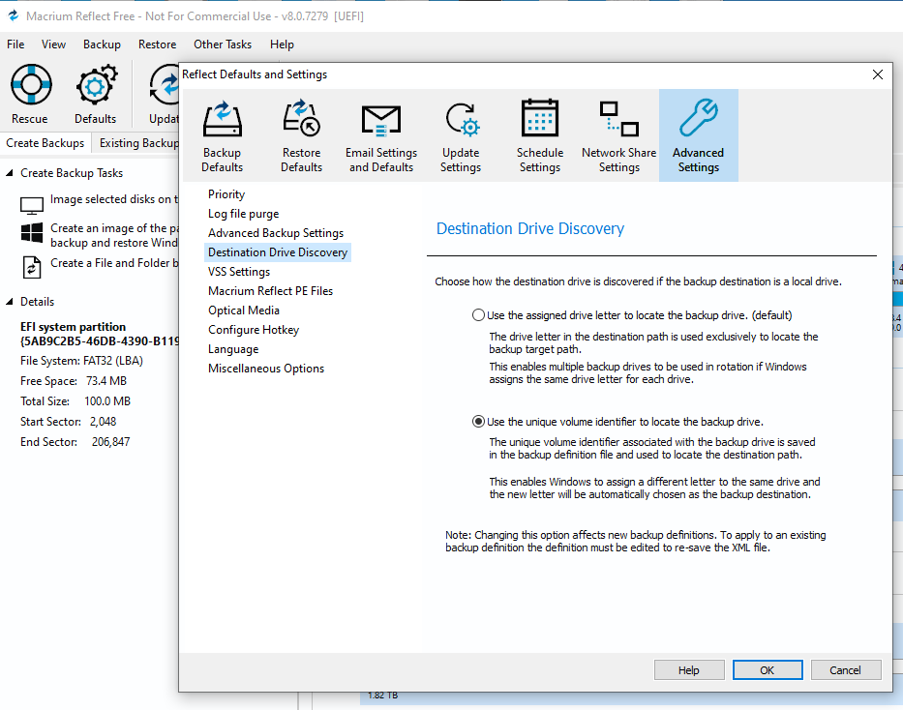Click the Macrium Reflect app logo
This screenshot has width=903, height=710.
pos(13,16)
